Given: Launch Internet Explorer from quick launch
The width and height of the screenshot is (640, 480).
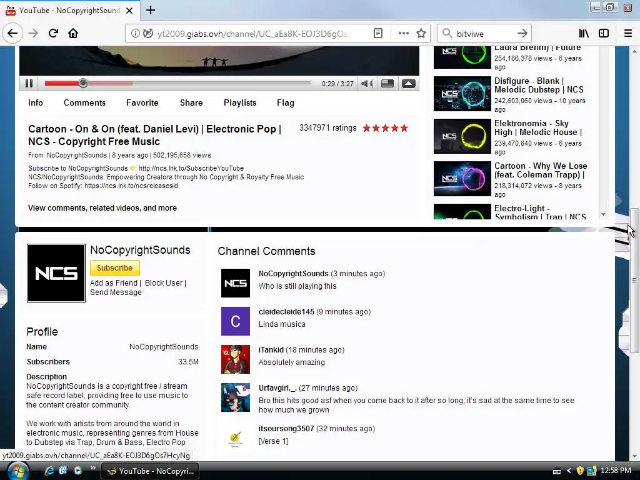Looking at the screenshot, I should [x=49, y=471].
